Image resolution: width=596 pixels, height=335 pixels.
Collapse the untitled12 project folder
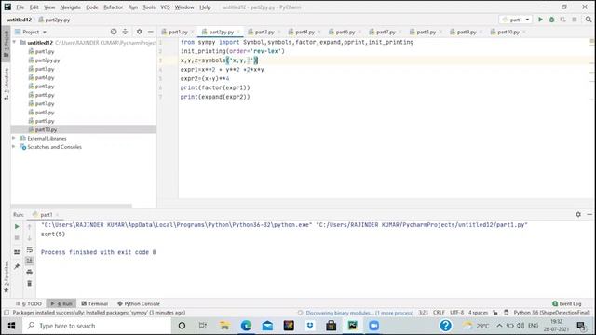pyautogui.click(x=14, y=42)
